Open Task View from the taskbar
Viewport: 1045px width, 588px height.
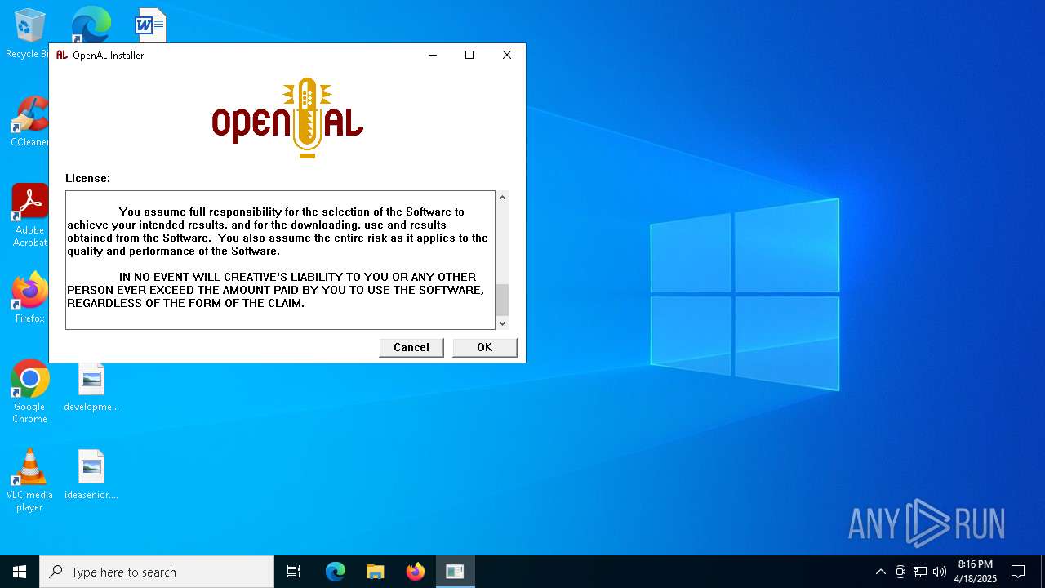(x=294, y=572)
